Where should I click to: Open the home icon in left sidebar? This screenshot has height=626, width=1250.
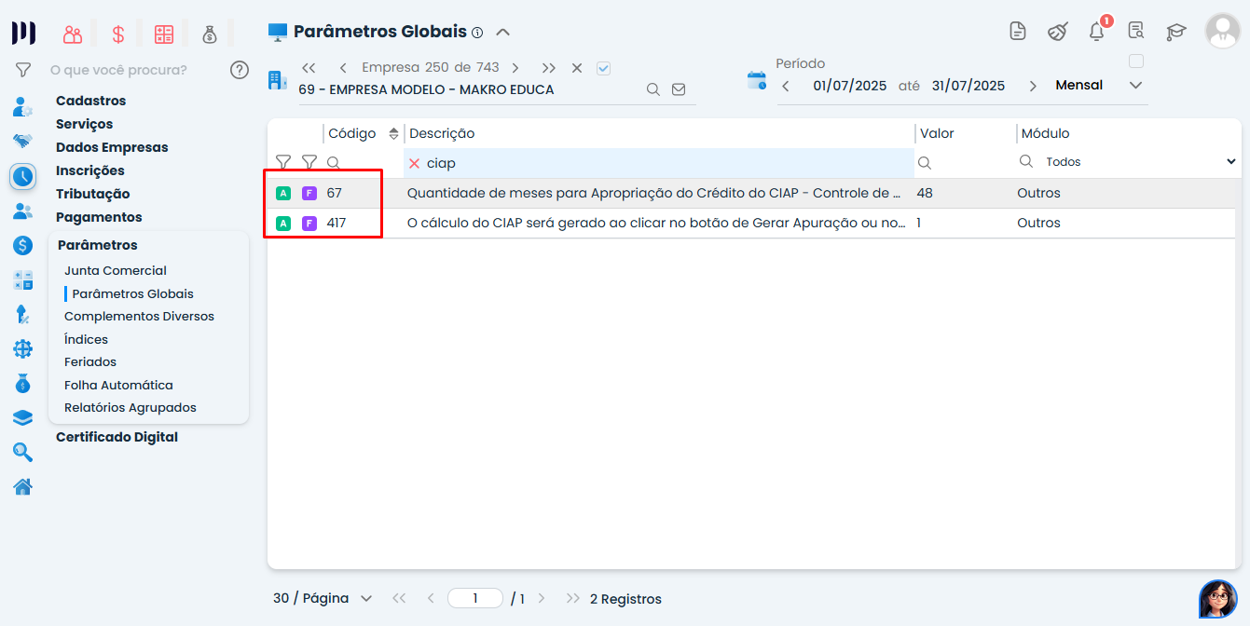[x=22, y=486]
